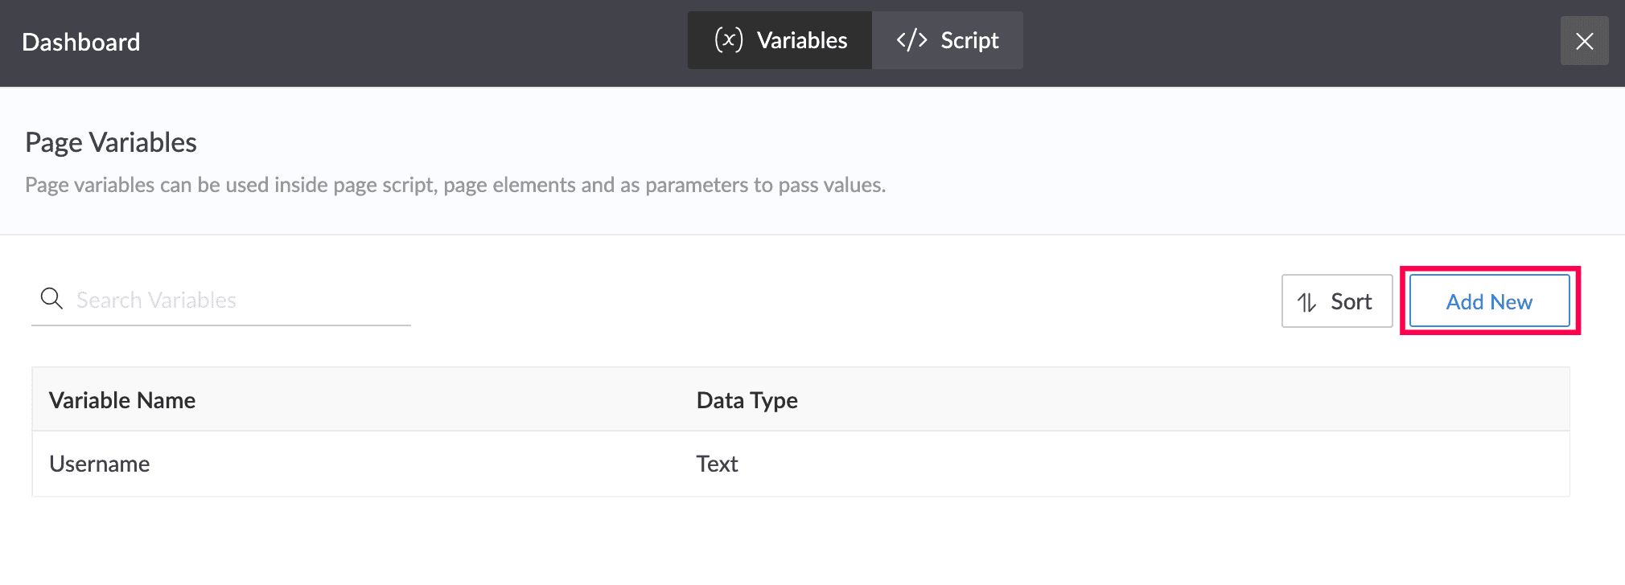Click the up-down arrows sort icon

1307,302
